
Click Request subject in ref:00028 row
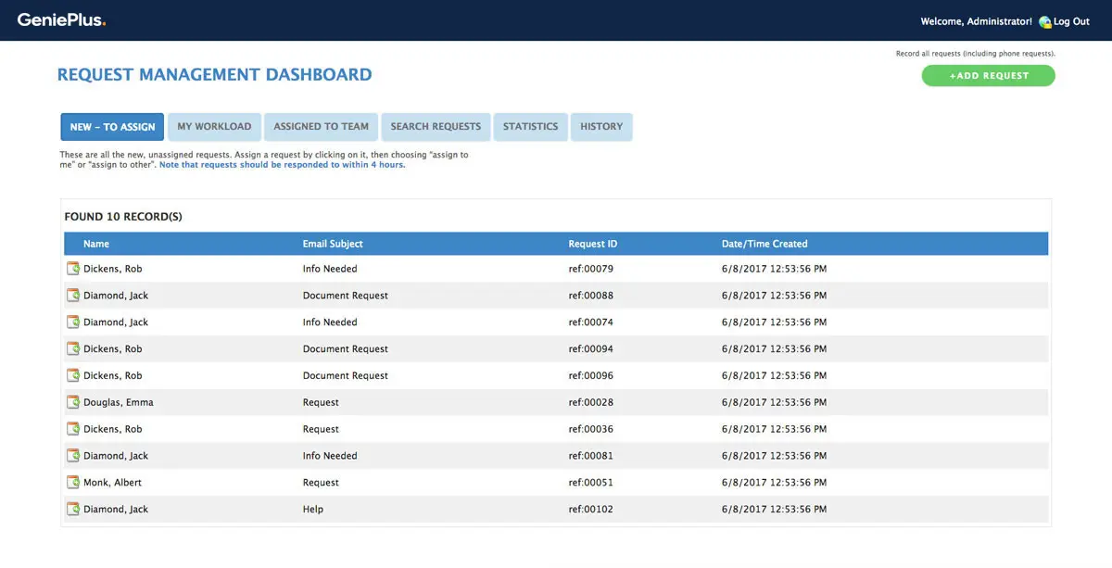[321, 403]
